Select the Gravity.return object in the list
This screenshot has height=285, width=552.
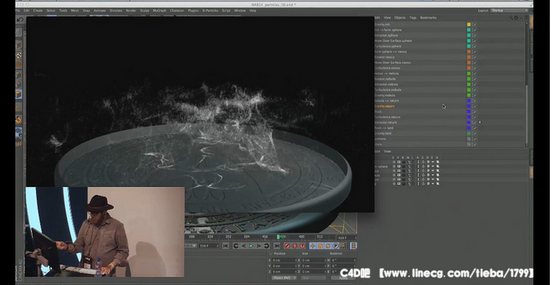point(384,106)
